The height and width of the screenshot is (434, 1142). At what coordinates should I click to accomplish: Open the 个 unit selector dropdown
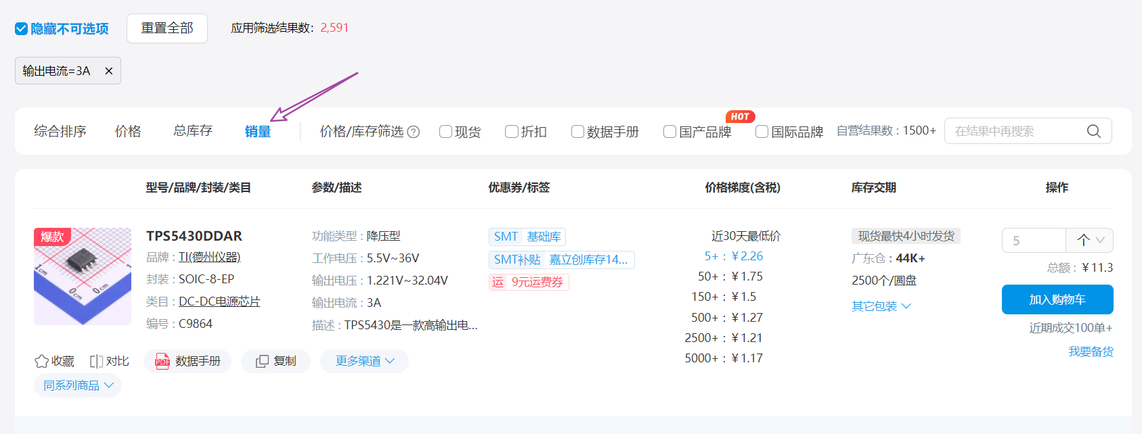coord(1090,240)
